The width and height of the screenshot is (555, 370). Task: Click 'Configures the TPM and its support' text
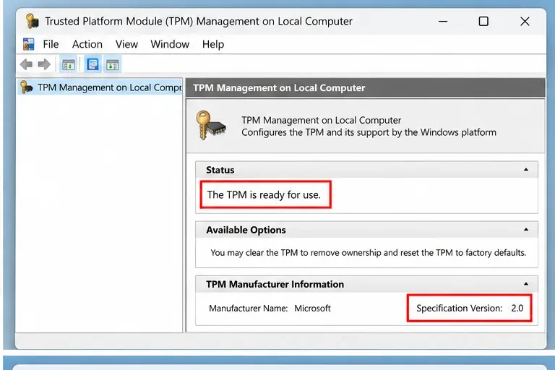369,132
